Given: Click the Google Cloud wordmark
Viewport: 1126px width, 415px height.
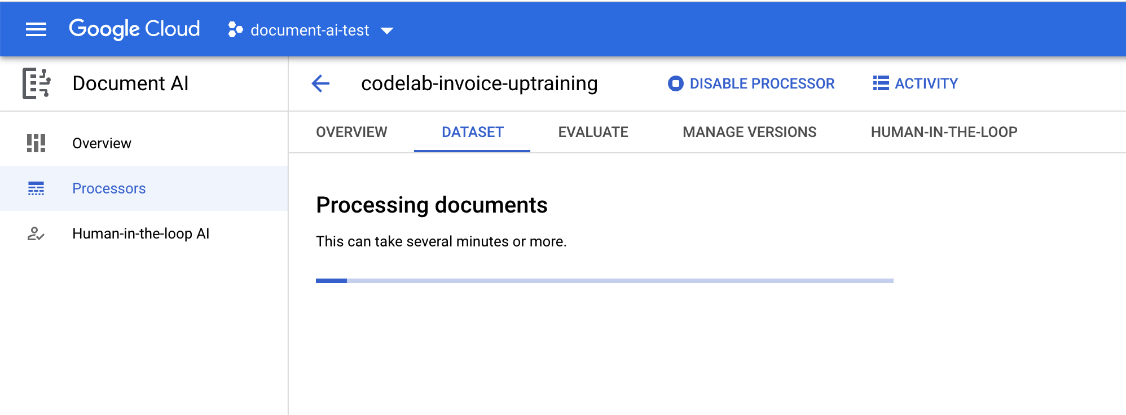Looking at the screenshot, I should pyautogui.click(x=134, y=29).
